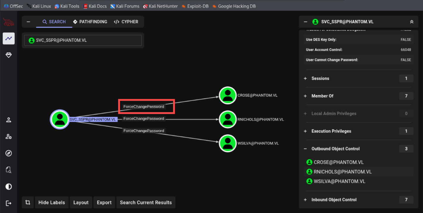Open the API Explorer compass icon
Viewport: 423px width, 213px height.
(x=9, y=153)
